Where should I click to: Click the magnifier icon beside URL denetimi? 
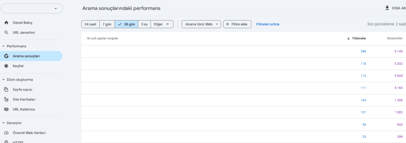(x=6, y=32)
